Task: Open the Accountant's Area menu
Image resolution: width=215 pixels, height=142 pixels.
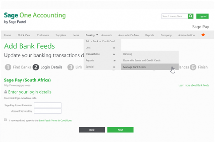Action: click(x=128, y=35)
